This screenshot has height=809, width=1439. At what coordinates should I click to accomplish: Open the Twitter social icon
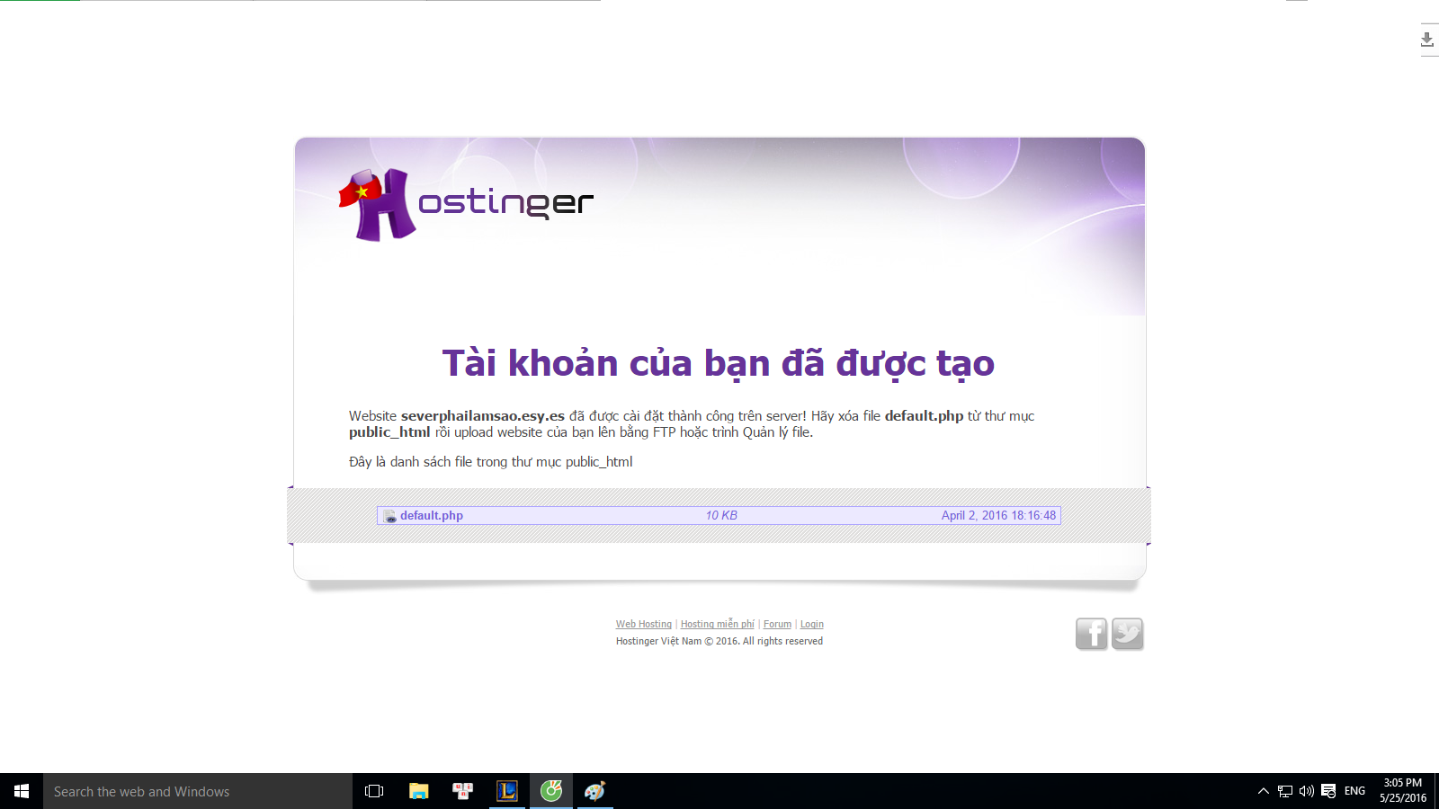click(x=1127, y=634)
